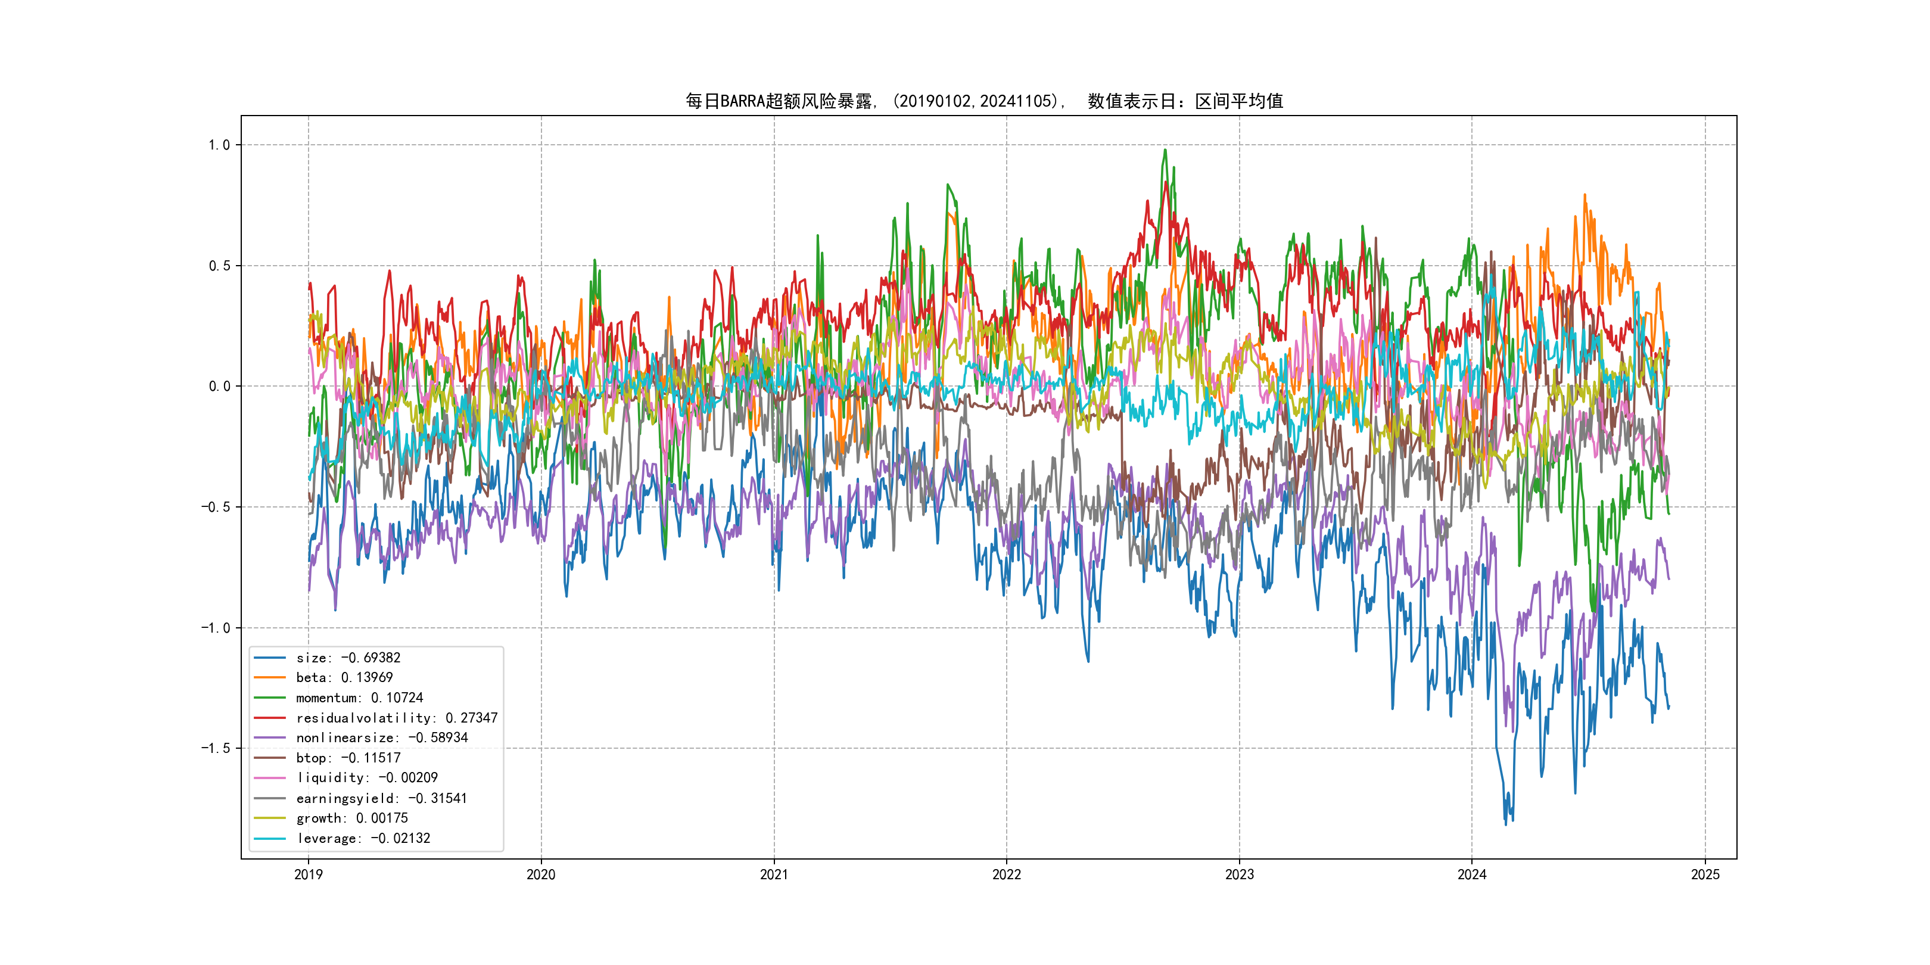Click the 1.0 y-axis tick label

point(220,145)
